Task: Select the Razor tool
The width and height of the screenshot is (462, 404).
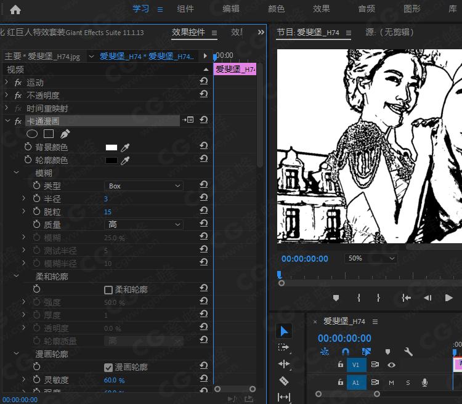Action: pyautogui.click(x=284, y=381)
